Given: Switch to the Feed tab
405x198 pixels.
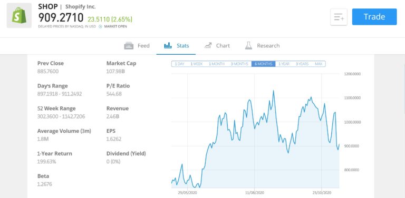Looking at the screenshot, I should 137,46.
